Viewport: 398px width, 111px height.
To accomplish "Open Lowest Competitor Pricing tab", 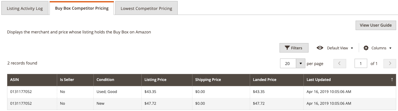I will tap(146, 8).
